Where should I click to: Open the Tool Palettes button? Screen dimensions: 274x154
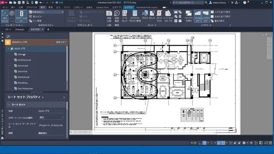(x=125, y=16)
